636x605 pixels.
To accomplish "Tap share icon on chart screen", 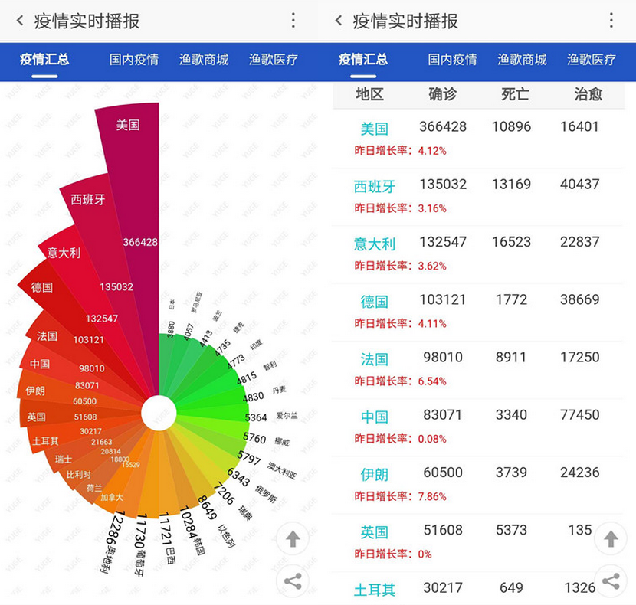I will tap(292, 580).
